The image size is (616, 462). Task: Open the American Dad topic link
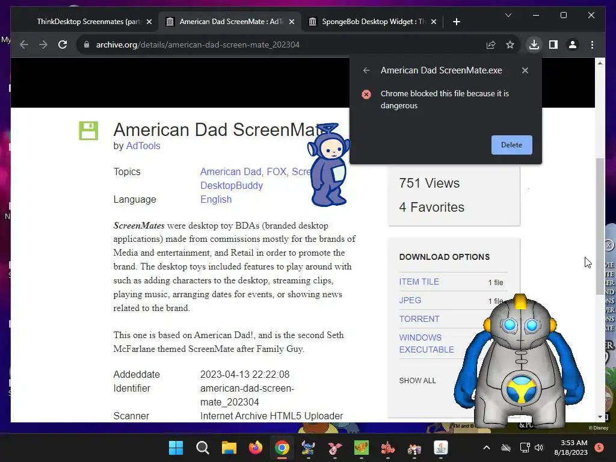tap(232, 171)
